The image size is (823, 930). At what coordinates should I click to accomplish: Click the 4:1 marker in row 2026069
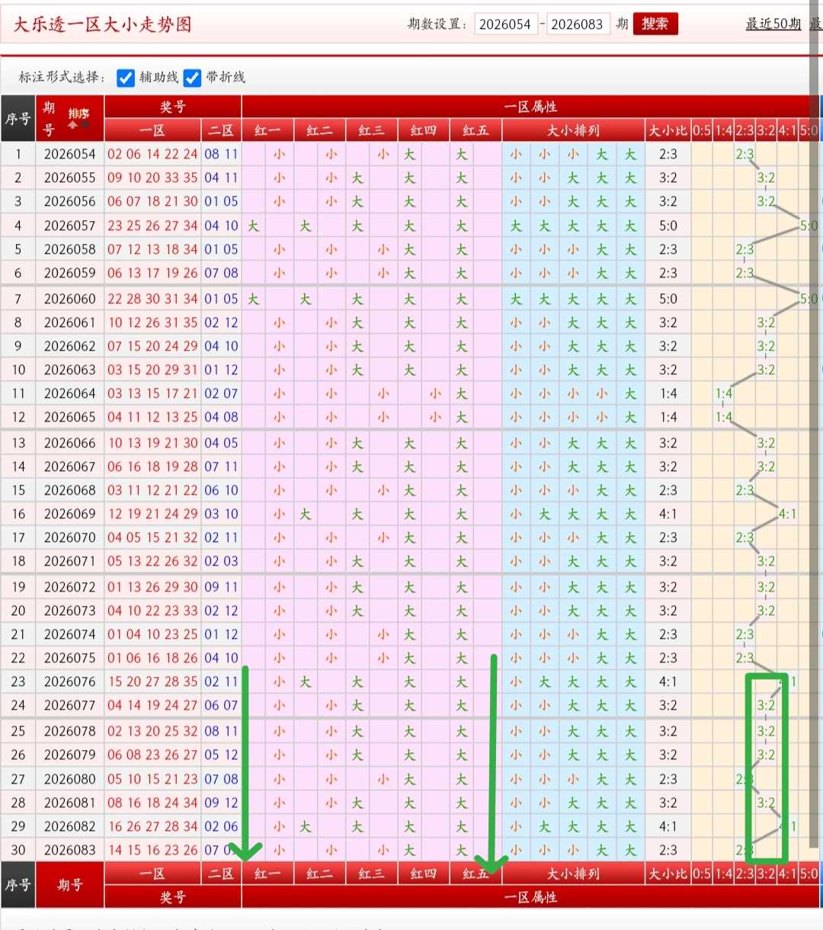[x=787, y=514]
